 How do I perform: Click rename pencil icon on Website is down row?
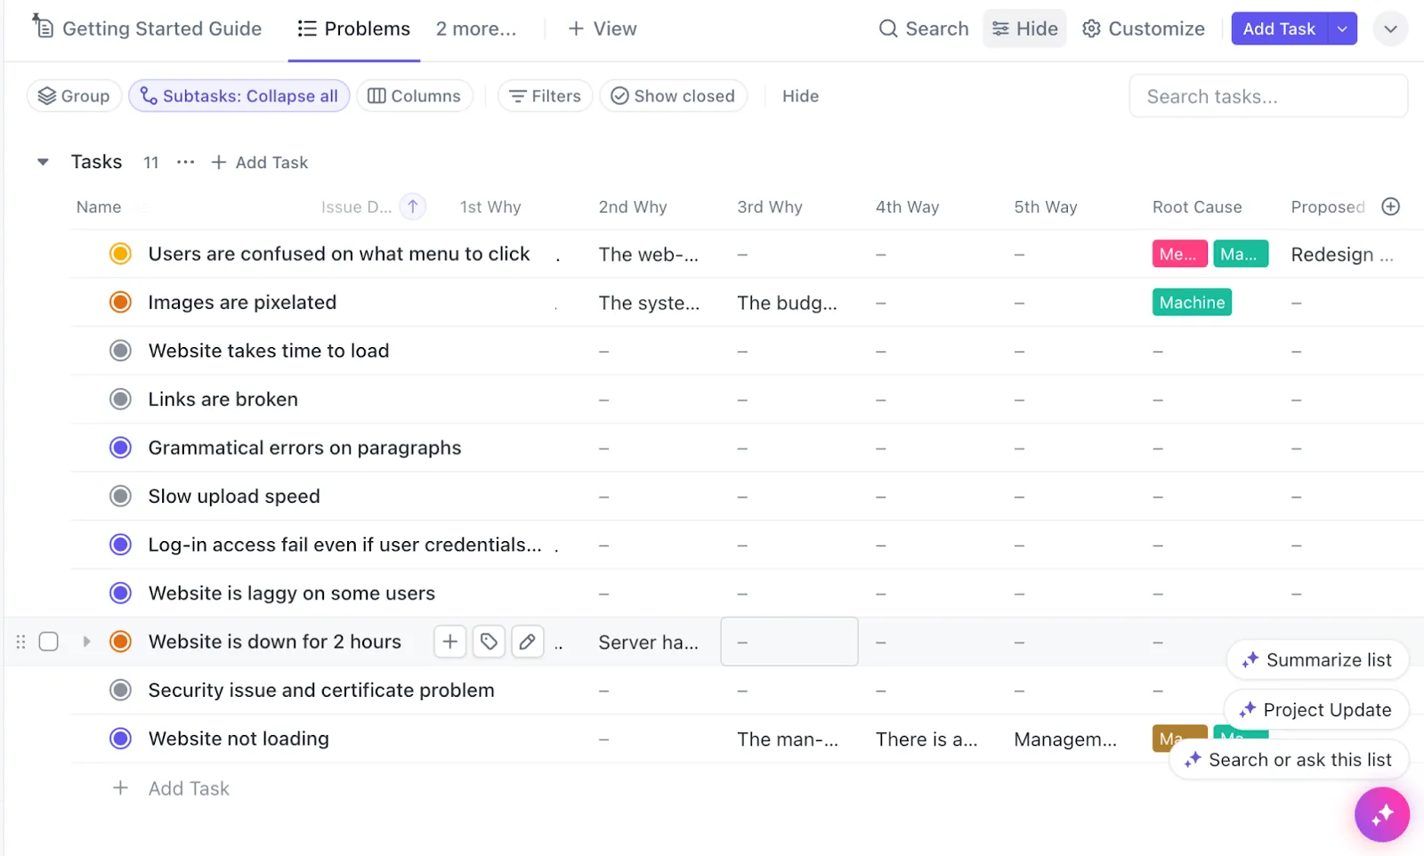point(528,642)
